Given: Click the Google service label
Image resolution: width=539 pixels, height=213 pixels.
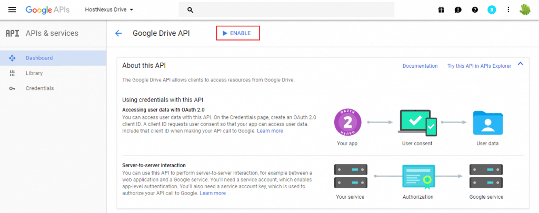Looking at the screenshot, I should coord(486,197).
